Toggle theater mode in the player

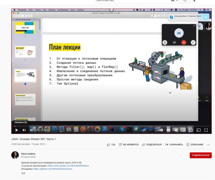[191, 130]
